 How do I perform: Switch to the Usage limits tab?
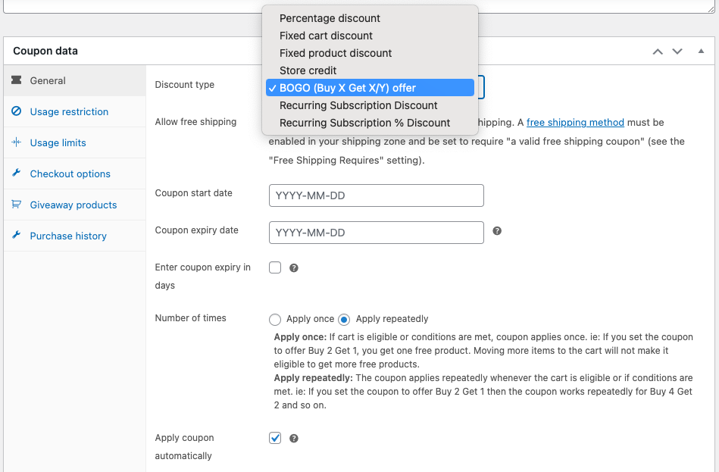click(75, 142)
